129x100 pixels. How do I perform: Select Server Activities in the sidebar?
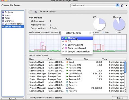point(13,26)
